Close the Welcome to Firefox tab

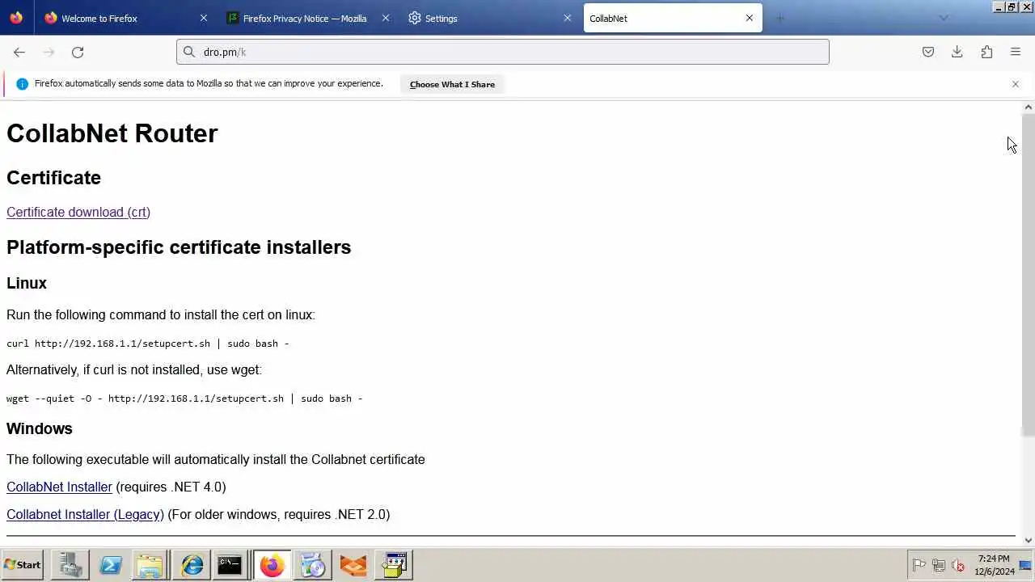coord(204,18)
